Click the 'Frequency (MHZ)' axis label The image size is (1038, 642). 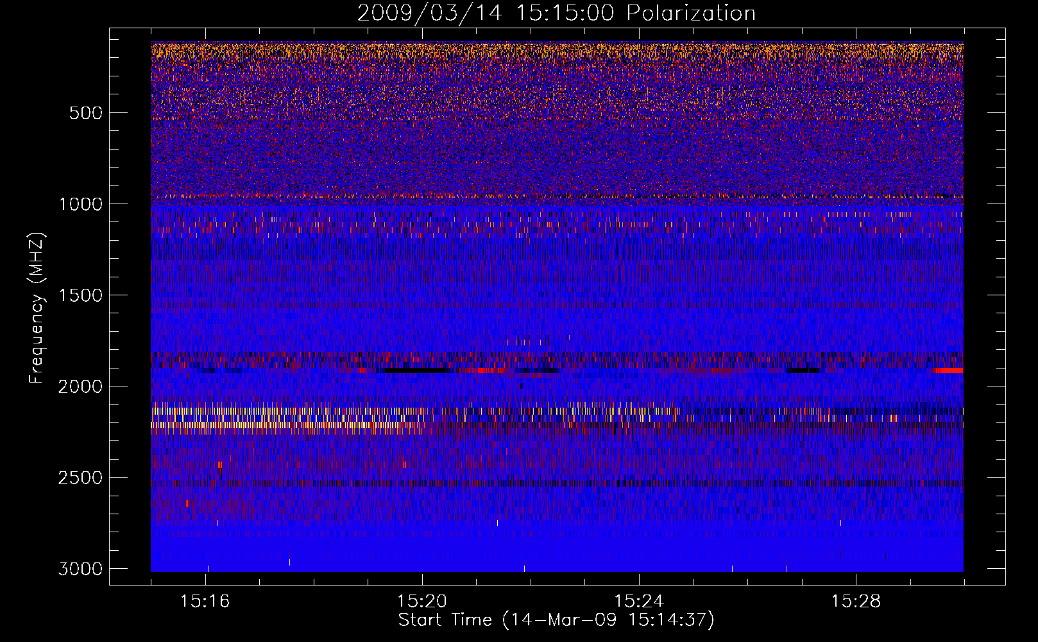(37, 308)
